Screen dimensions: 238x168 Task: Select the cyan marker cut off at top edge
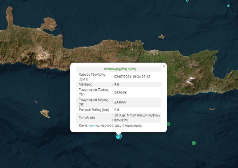188,1
